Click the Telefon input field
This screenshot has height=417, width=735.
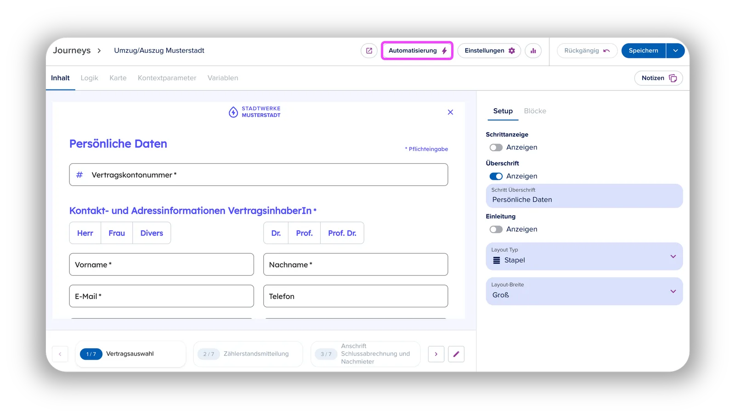356,296
